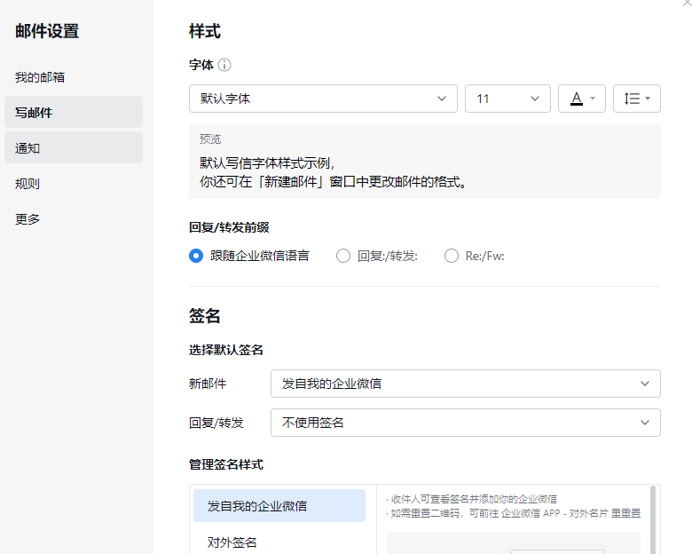
Task: Open the line spacing options
Action: point(637,99)
